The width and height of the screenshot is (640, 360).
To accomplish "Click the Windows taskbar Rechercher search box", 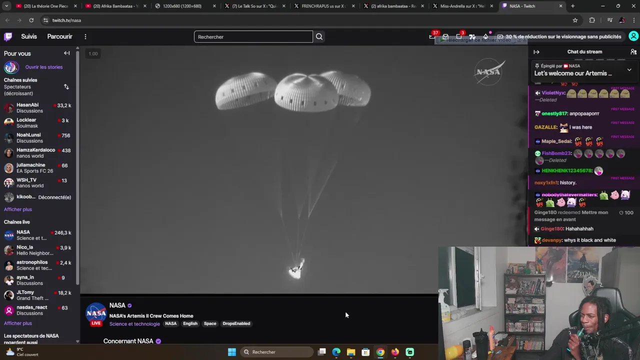I will pyautogui.click(x=277, y=352).
